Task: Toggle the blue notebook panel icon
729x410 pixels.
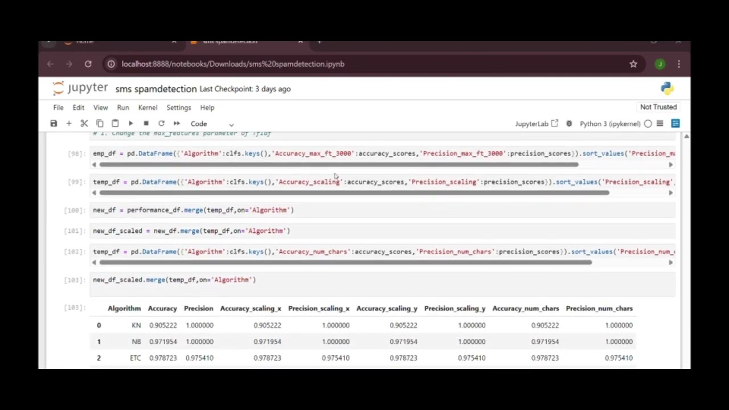Action: (x=675, y=124)
